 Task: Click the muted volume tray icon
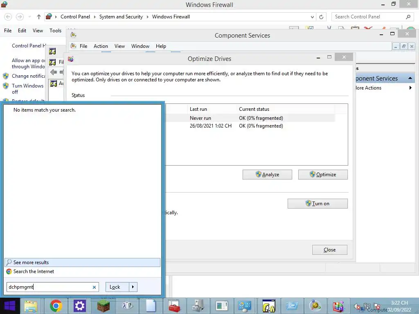click(357, 306)
